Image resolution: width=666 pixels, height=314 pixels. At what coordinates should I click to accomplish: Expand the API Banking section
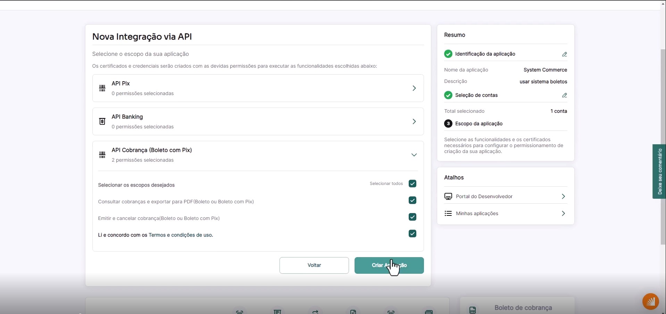[x=414, y=121]
